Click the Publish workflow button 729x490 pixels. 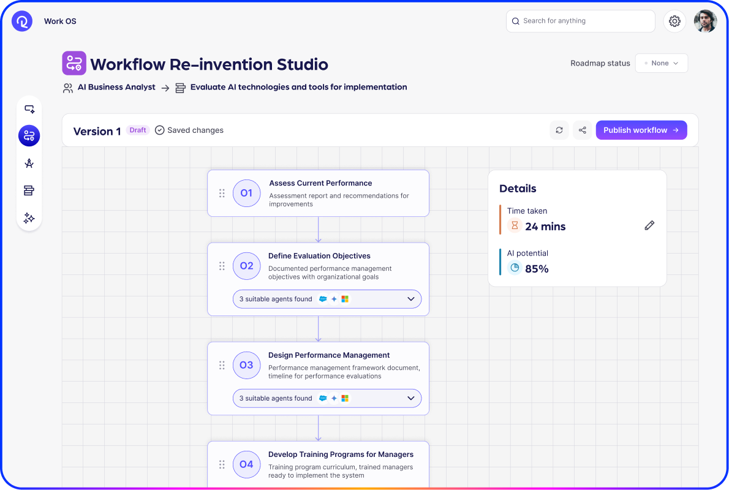click(641, 130)
